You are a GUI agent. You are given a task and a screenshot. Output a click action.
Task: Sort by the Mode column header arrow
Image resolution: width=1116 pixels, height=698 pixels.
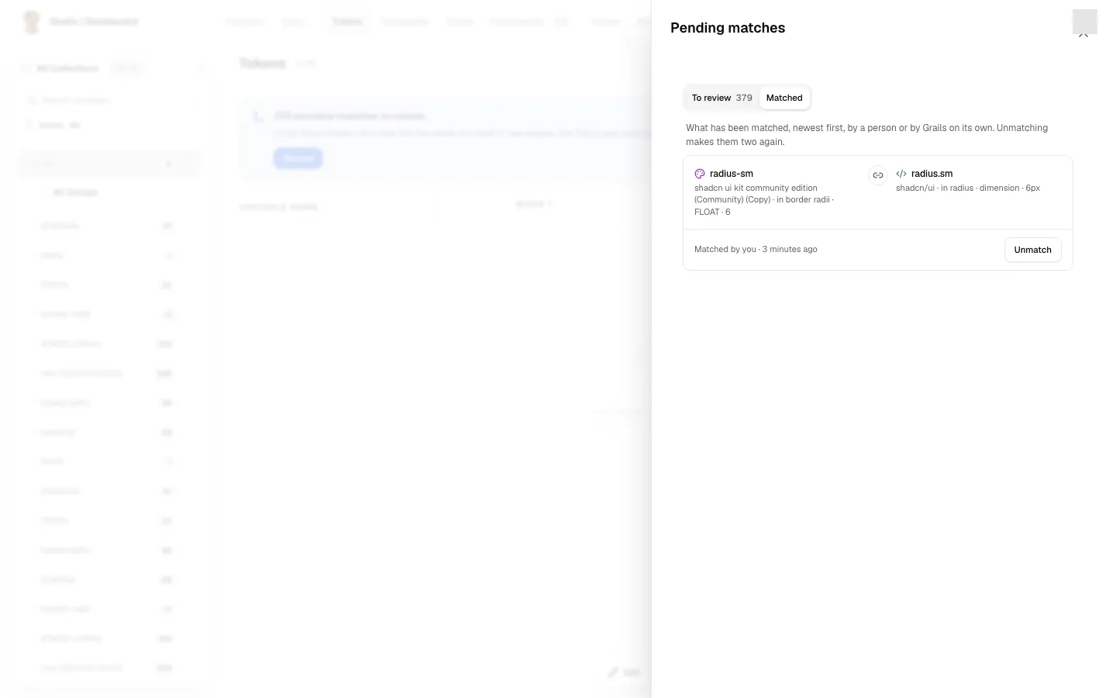549,205
